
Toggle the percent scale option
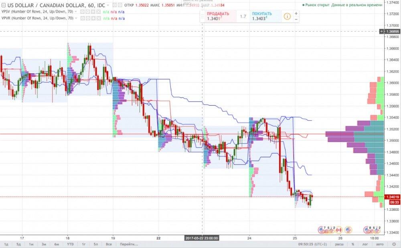[353, 244]
